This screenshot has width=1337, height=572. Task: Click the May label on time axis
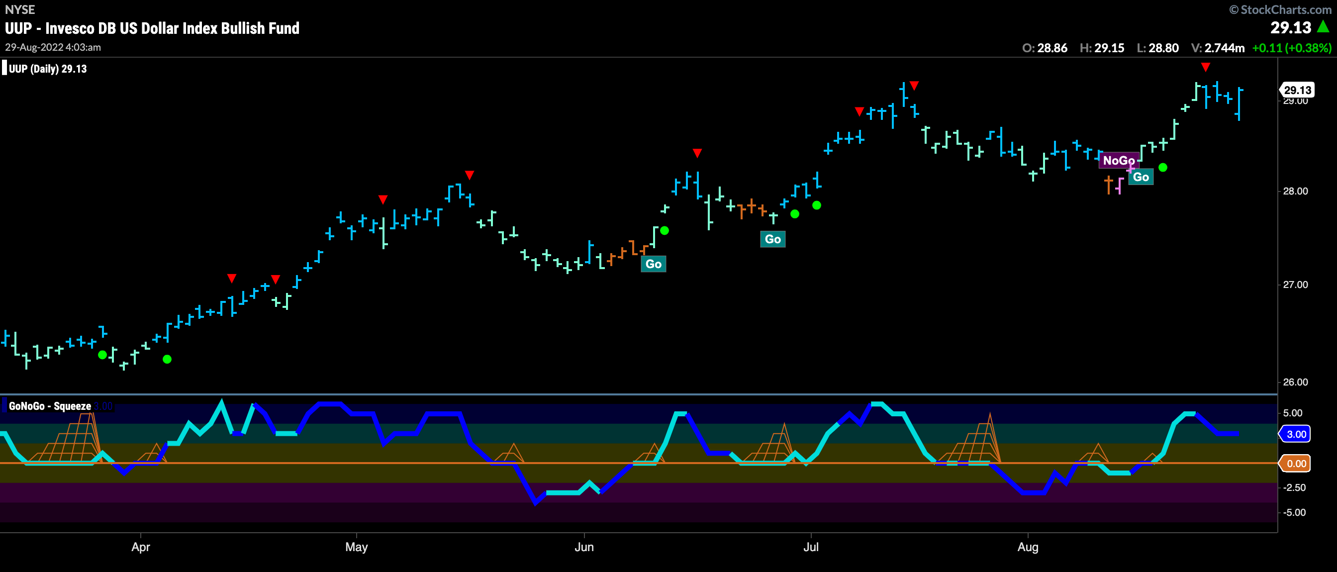pyautogui.click(x=357, y=547)
